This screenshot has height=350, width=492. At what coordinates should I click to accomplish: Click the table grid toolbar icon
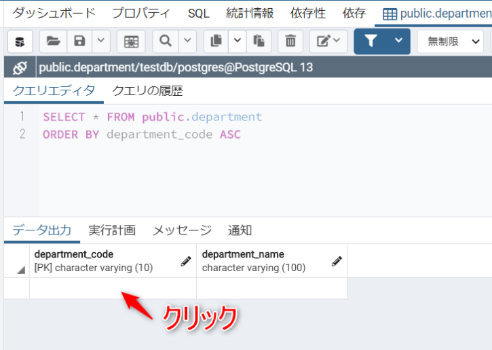click(131, 41)
